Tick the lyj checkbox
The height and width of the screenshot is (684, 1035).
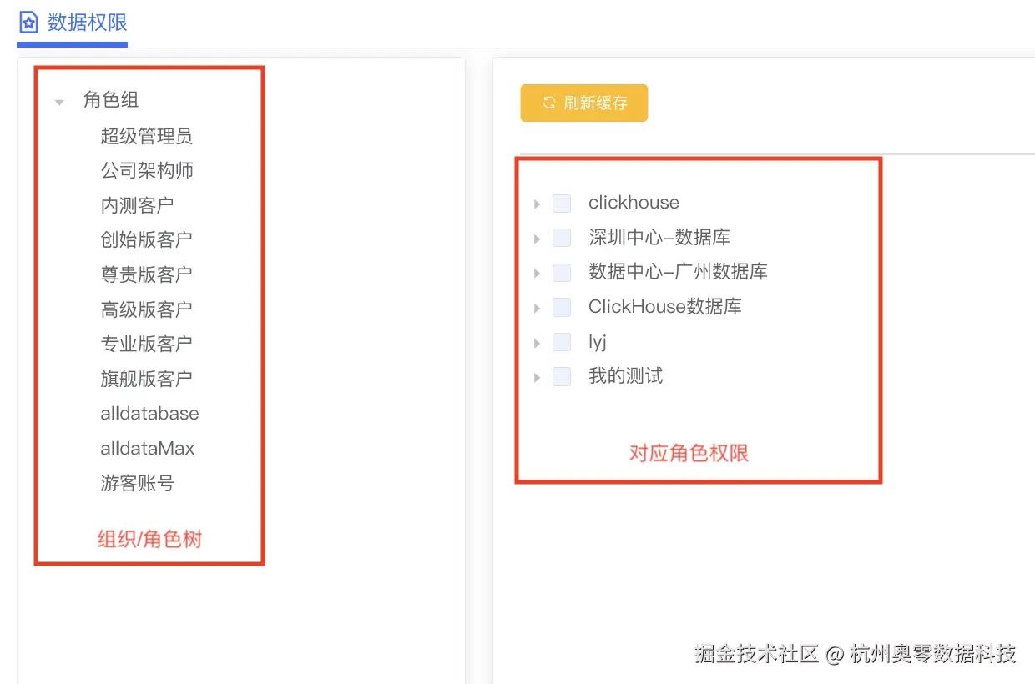click(562, 342)
